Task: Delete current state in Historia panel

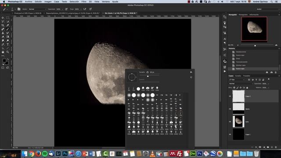Action: pos(276,72)
